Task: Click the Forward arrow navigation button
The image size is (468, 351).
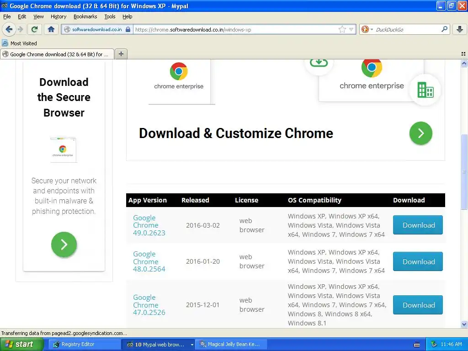Action: [21, 29]
